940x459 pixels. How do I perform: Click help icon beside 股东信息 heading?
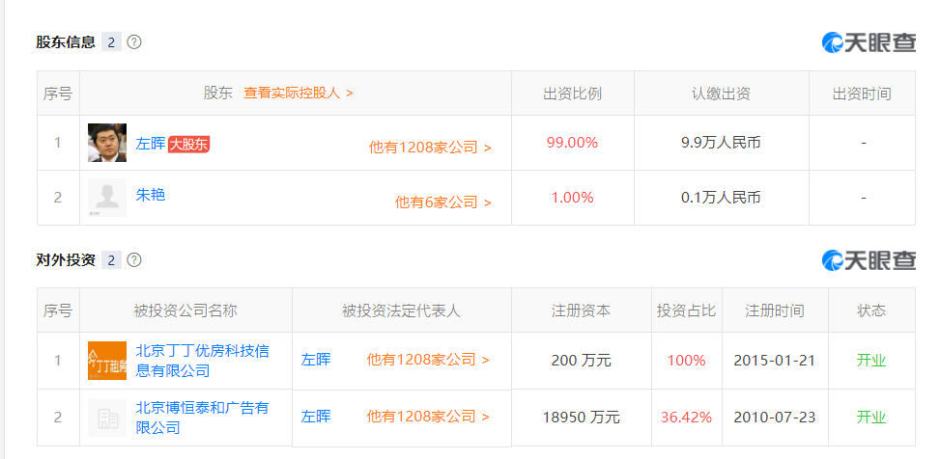coord(134,42)
